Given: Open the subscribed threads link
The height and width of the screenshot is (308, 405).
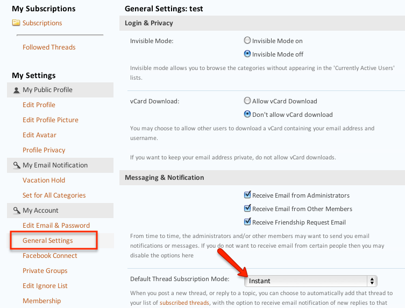Looking at the screenshot, I should [x=184, y=303].
